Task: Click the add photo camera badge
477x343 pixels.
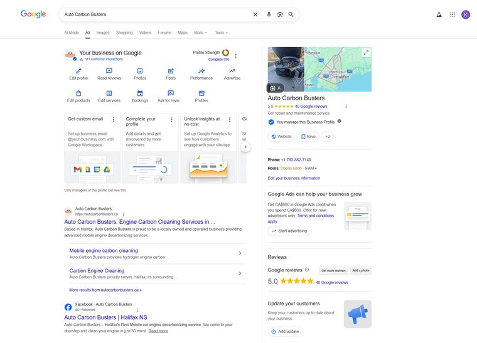Action: [276, 88]
